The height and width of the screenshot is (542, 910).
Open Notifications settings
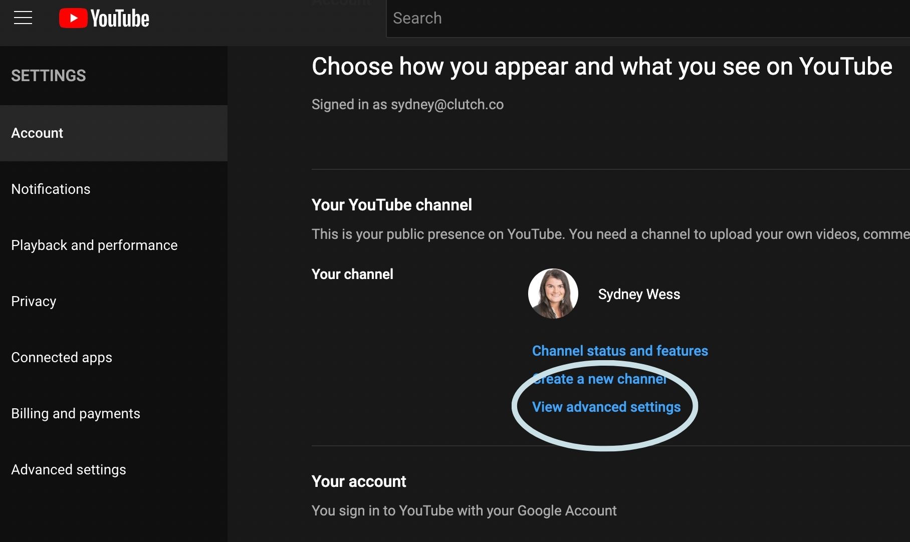coord(51,189)
